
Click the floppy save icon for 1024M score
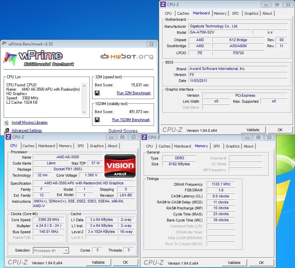97,120
